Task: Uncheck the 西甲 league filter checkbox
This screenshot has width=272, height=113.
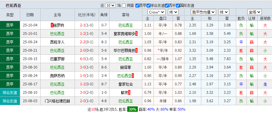Action: coord(137,5)
